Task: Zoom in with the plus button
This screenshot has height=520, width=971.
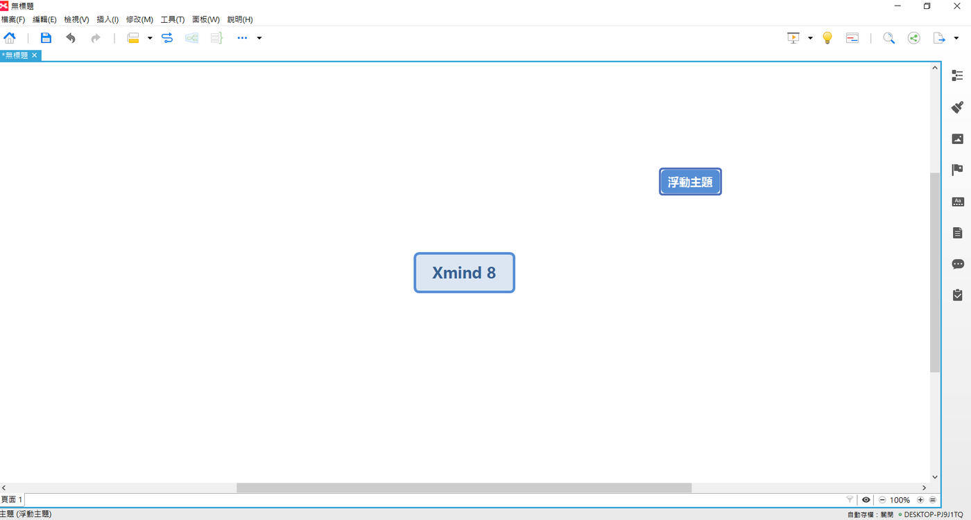Action: [920, 500]
